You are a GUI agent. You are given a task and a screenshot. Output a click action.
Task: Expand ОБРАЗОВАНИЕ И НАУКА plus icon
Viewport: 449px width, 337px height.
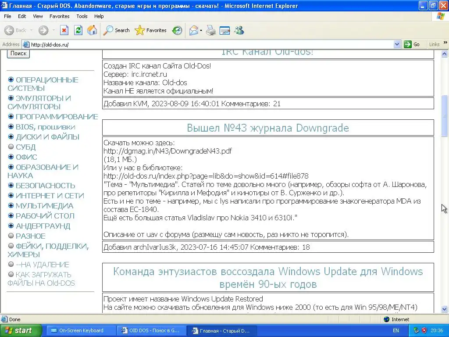click(x=11, y=166)
